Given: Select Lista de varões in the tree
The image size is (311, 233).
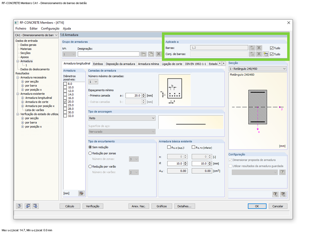Looking at the screenshot, I should [x=34, y=110].
